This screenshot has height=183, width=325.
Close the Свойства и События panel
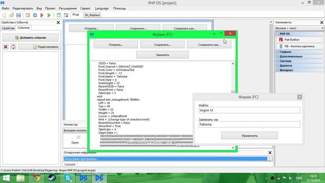58,22
